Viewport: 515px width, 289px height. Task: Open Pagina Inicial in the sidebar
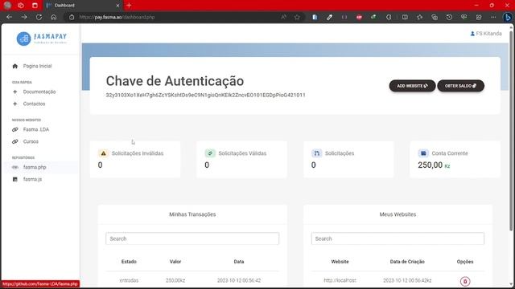38,66
